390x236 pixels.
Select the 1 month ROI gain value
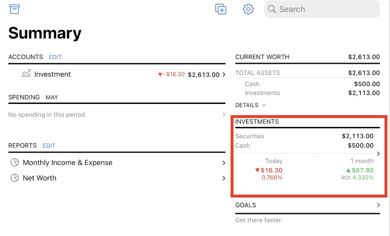[x=362, y=170]
